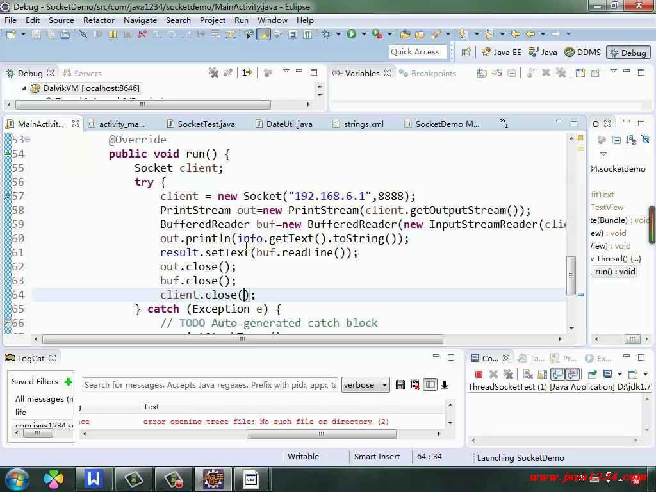Open the verbose log level dropdown
656x492 pixels.
coord(366,385)
